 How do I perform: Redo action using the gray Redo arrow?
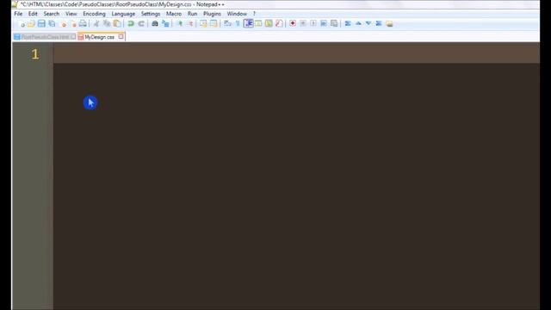point(141,24)
